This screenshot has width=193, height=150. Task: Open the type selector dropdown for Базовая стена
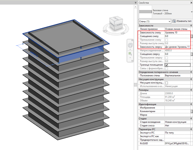pos(192,12)
